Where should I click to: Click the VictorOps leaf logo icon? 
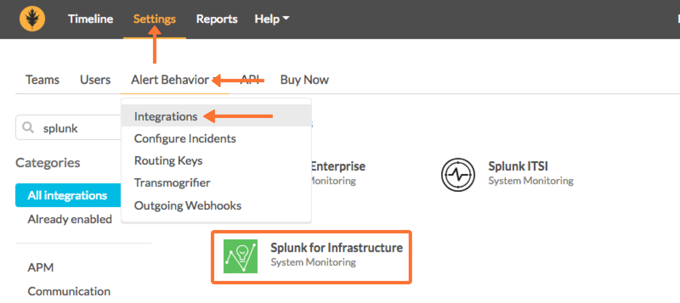32,19
